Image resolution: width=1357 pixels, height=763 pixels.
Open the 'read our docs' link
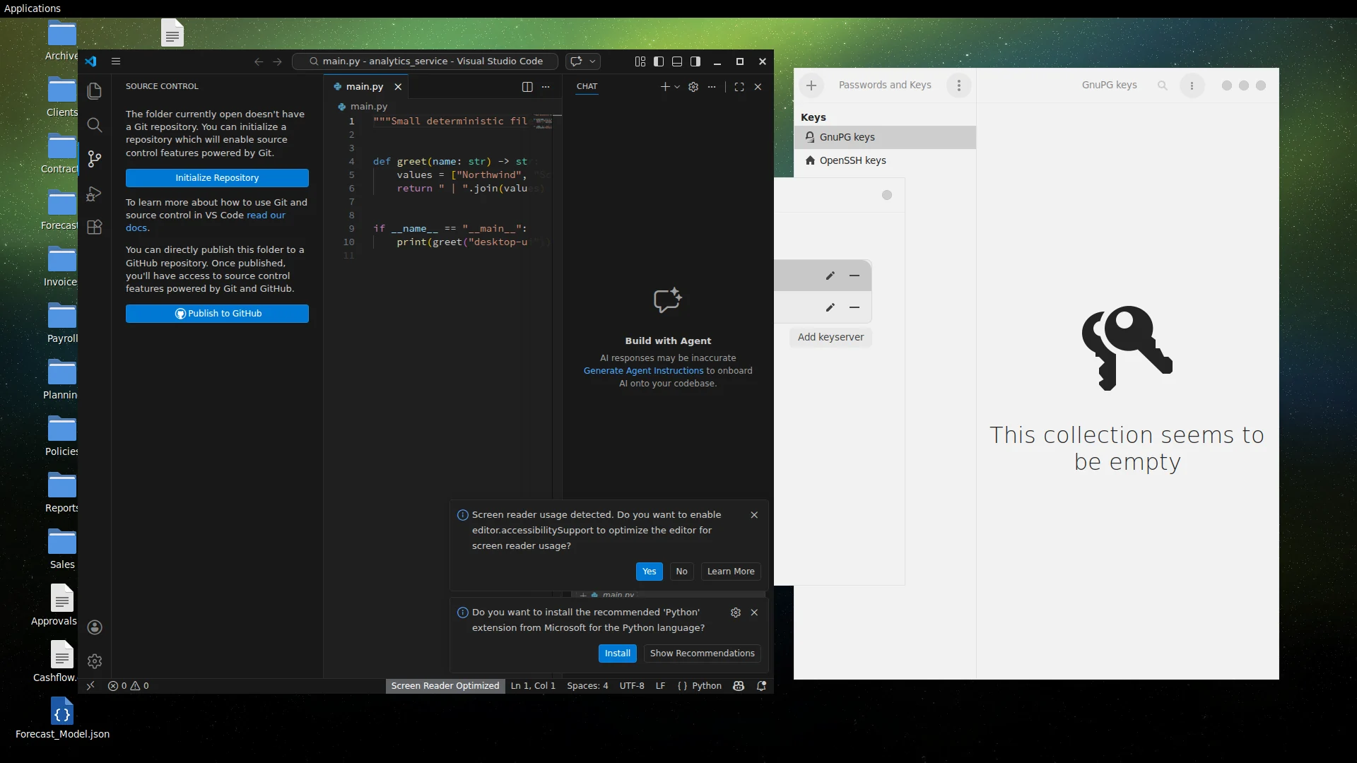[266, 215]
